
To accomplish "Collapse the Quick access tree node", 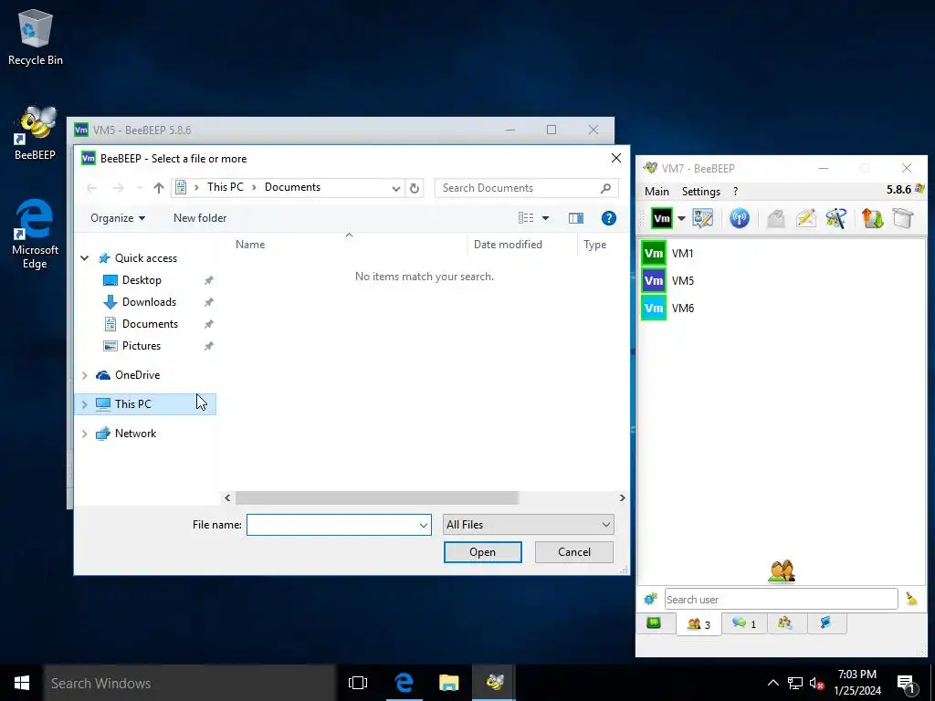I will [x=85, y=258].
